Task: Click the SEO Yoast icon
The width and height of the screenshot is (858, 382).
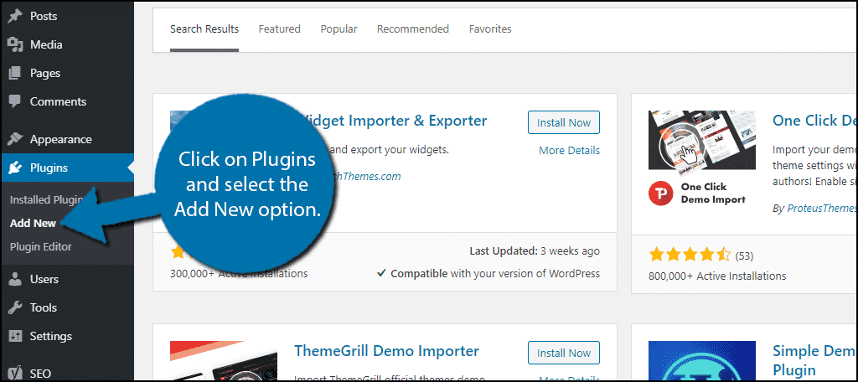Action: click(15, 374)
